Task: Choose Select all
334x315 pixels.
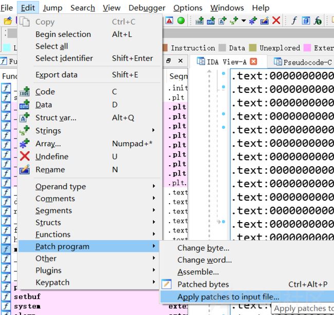Action: click(89, 46)
